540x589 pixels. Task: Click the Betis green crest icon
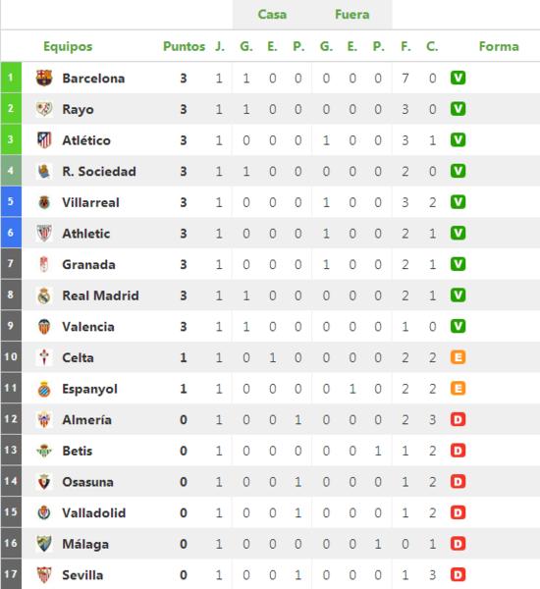[x=44, y=451]
